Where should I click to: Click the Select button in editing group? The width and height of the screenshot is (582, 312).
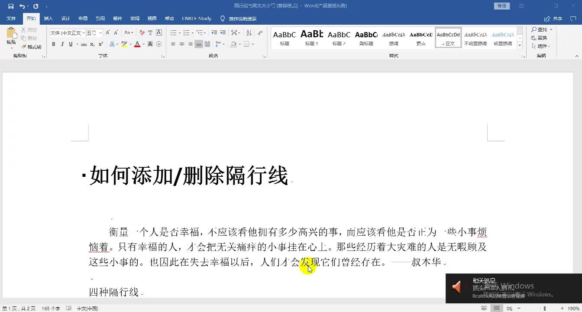coord(541,46)
